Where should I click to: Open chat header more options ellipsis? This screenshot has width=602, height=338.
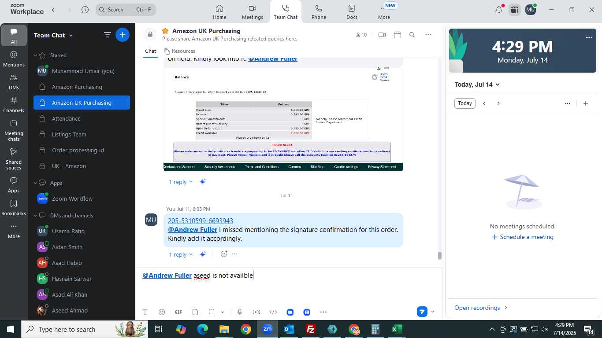tap(428, 35)
